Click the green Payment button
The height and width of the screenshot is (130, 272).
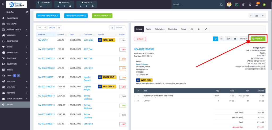258,39
